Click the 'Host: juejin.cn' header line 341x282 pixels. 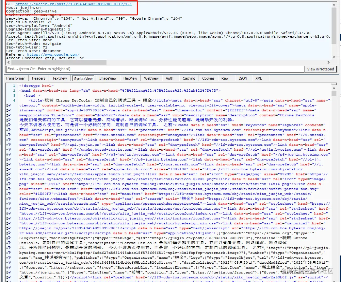point(23,8)
